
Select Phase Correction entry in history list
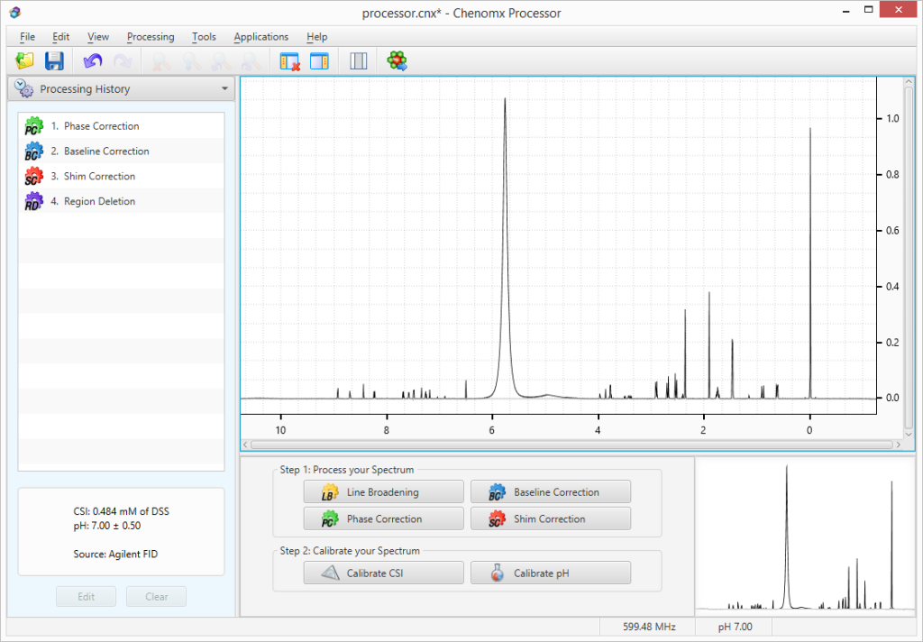101,126
